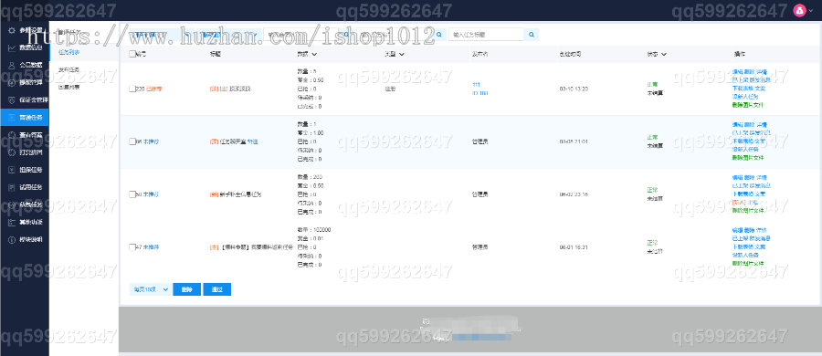Select the highlighted 普通任务 sidebar icon

[x=12, y=117]
